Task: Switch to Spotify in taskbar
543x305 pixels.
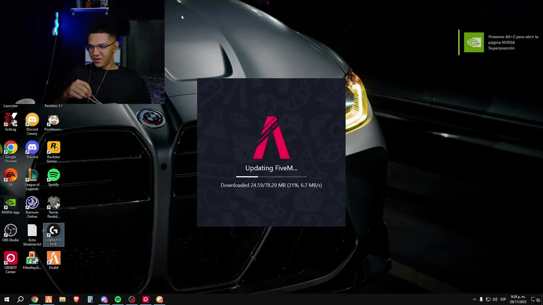Action: 118,299
